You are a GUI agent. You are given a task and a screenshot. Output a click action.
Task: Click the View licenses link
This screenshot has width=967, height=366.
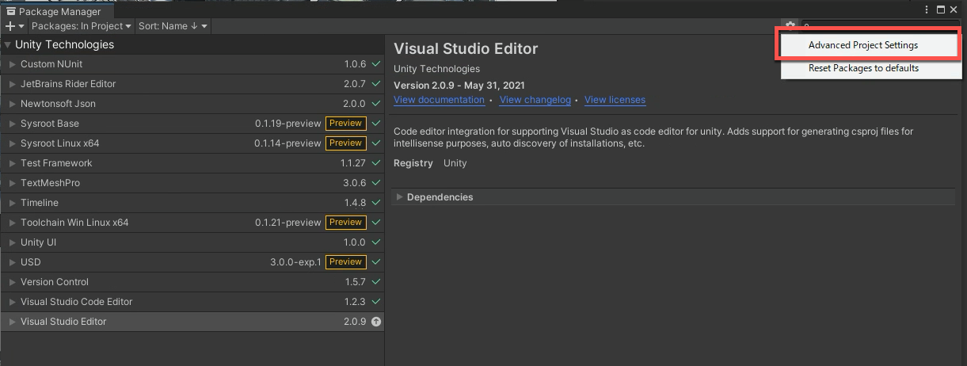click(615, 100)
